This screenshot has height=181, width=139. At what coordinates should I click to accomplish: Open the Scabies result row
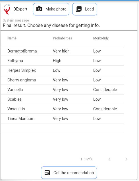coord(62,99)
